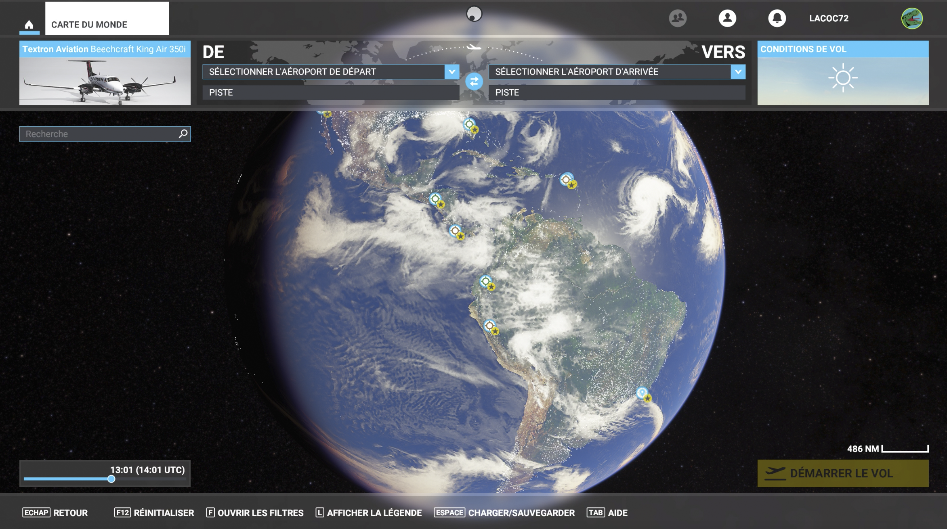Open the Conditions de Vol panel
Image resolution: width=947 pixels, height=529 pixels.
click(x=843, y=73)
